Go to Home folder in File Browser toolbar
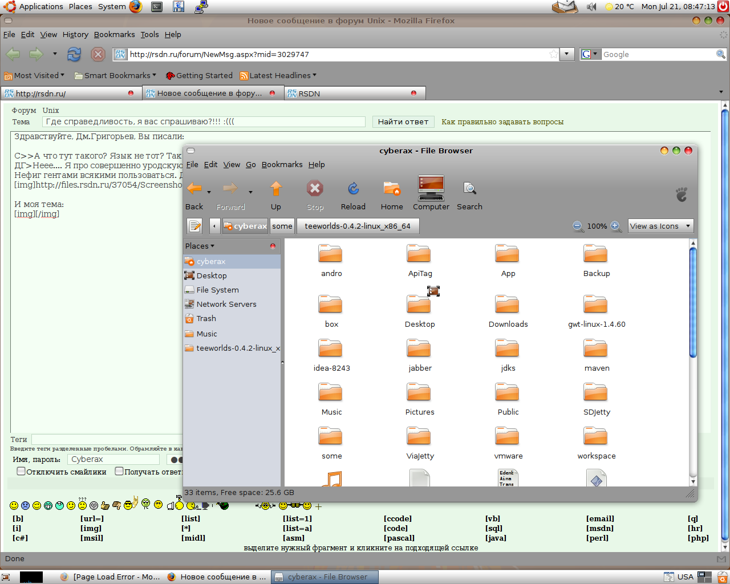 coord(392,194)
